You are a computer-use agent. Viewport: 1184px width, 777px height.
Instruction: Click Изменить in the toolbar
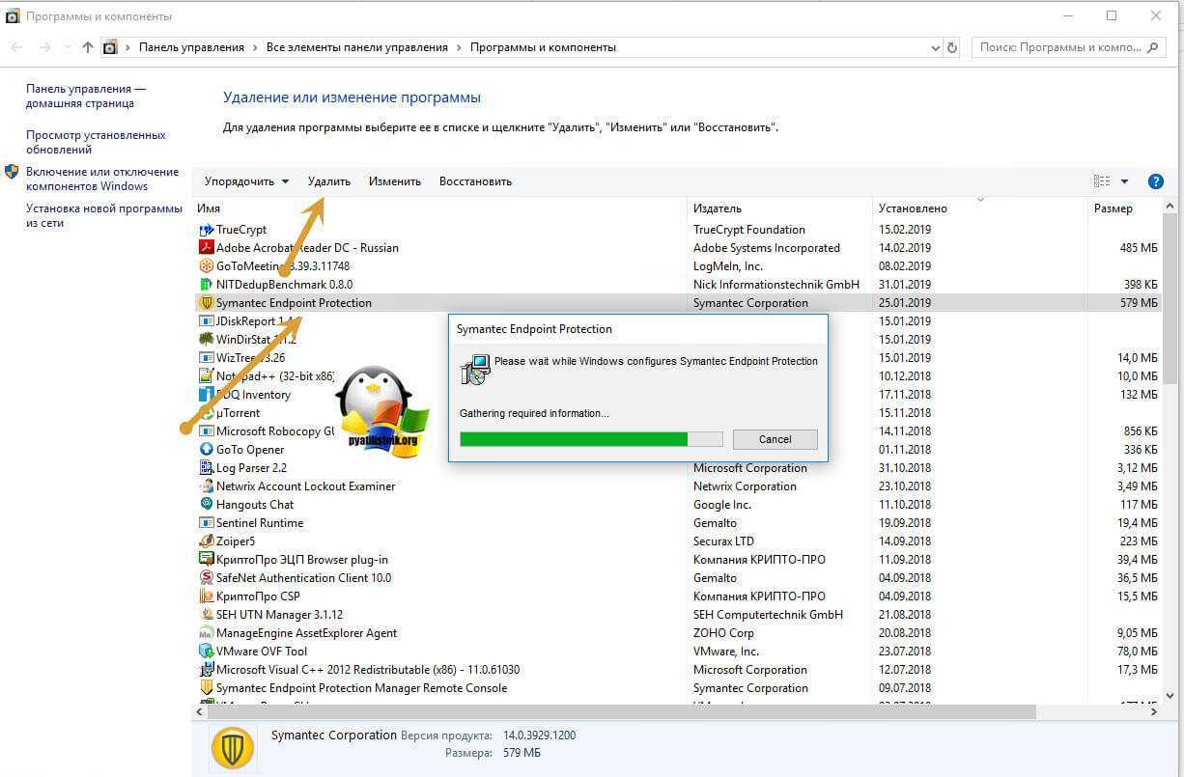395,181
